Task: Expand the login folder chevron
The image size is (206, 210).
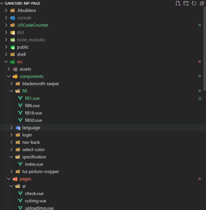Action: [11, 135]
